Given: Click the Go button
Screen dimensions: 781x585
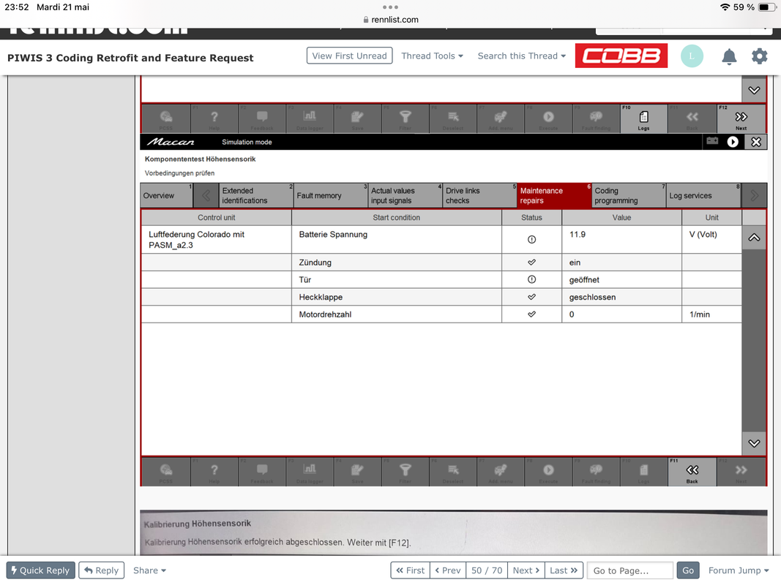Looking at the screenshot, I should pos(687,570).
